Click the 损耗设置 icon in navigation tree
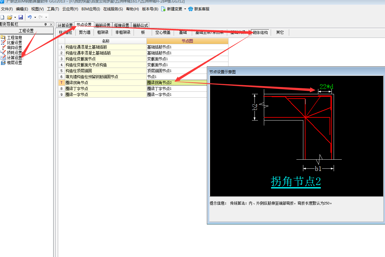This screenshot has width=385, height=257. [3, 53]
